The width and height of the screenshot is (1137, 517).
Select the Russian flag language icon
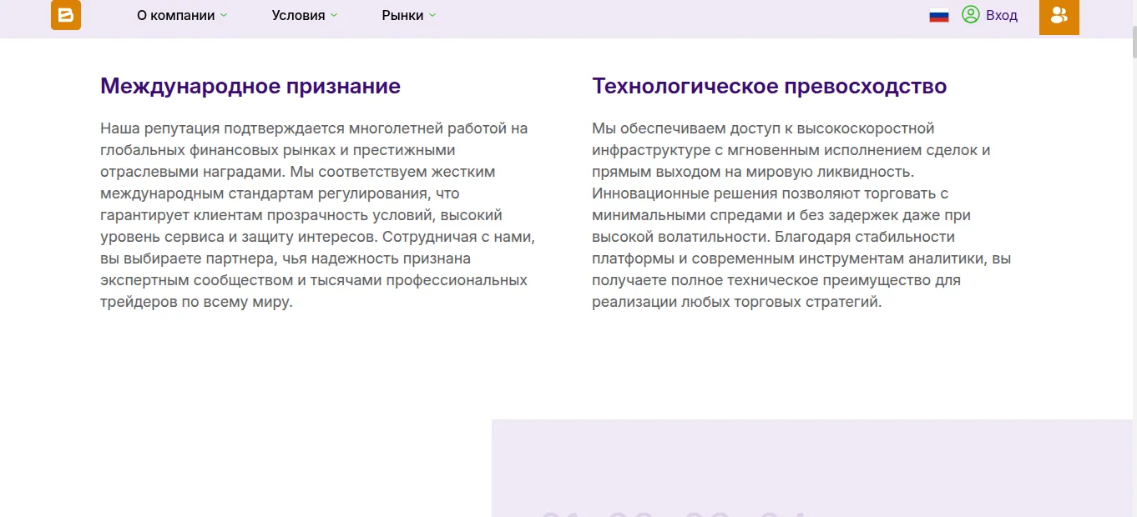(939, 15)
